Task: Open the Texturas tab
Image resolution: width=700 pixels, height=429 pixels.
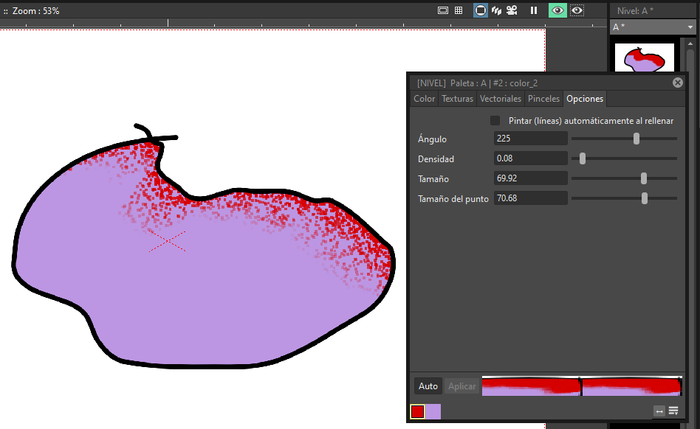Action: [x=457, y=98]
